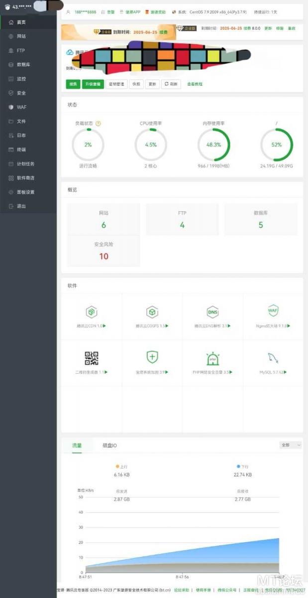This screenshot has width=308, height=598.
Task: Click the 宝塔系统加固 shield-plus icon
Action: pos(152,357)
